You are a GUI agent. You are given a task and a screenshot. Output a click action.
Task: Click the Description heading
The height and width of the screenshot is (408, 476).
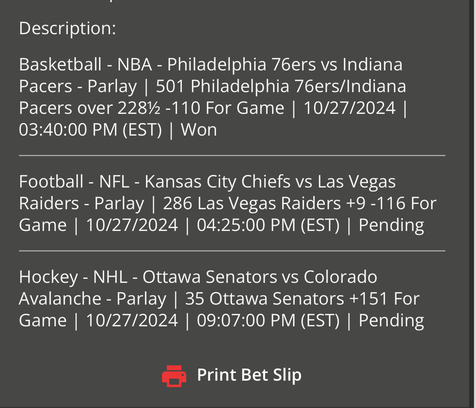coord(67,28)
